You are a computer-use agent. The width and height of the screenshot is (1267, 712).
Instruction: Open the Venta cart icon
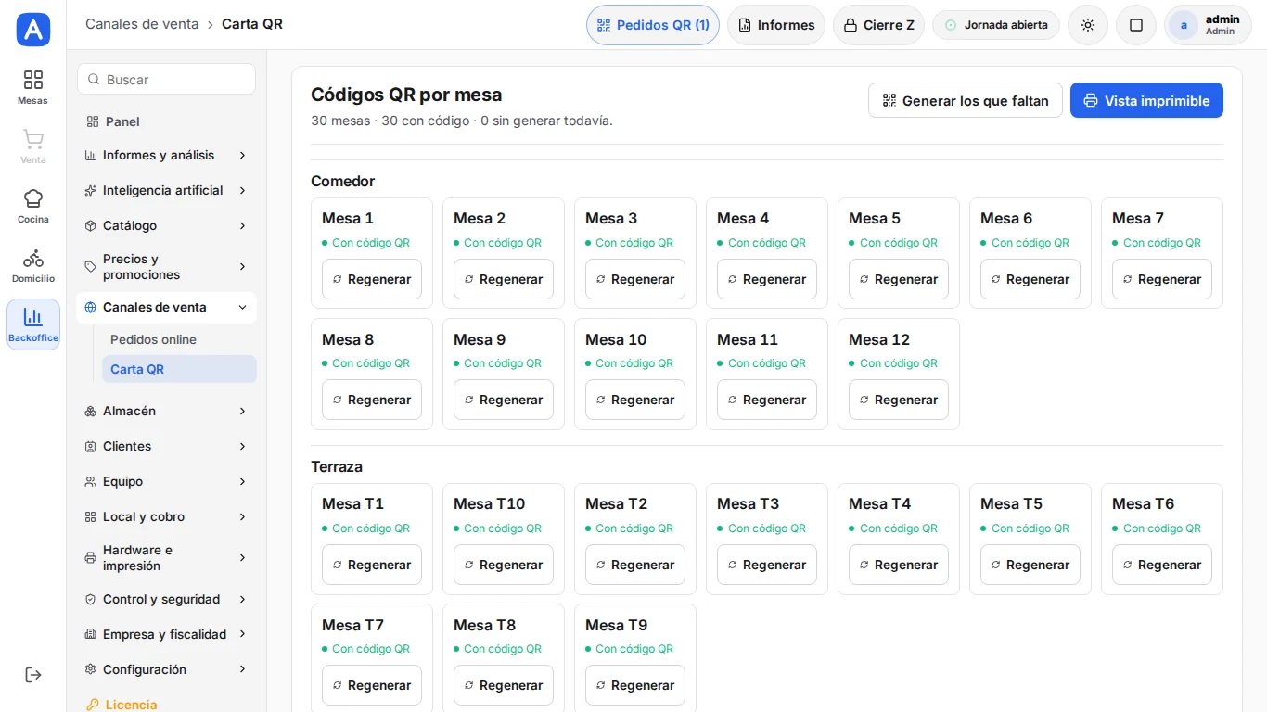33,139
